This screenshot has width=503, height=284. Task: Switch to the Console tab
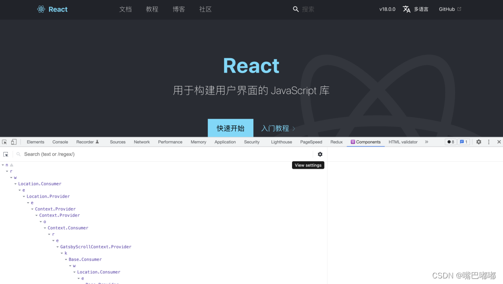point(60,142)
